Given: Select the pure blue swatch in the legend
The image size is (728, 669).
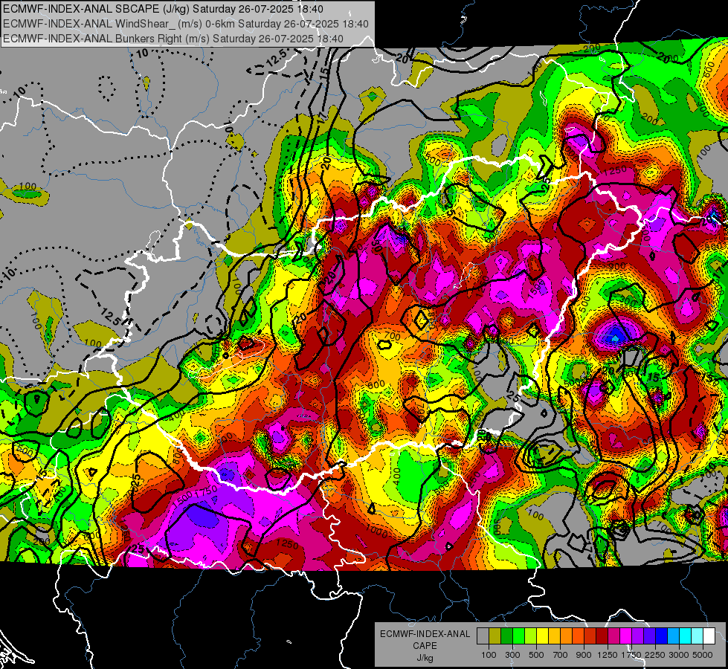Looking at the screenshot, I should click(x=662, y=636).
